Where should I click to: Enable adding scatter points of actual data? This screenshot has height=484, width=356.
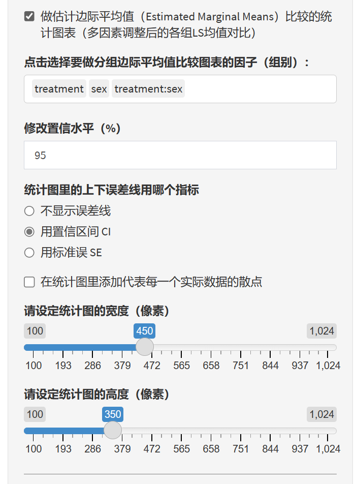pyautogui.click(x=29, y=282)
